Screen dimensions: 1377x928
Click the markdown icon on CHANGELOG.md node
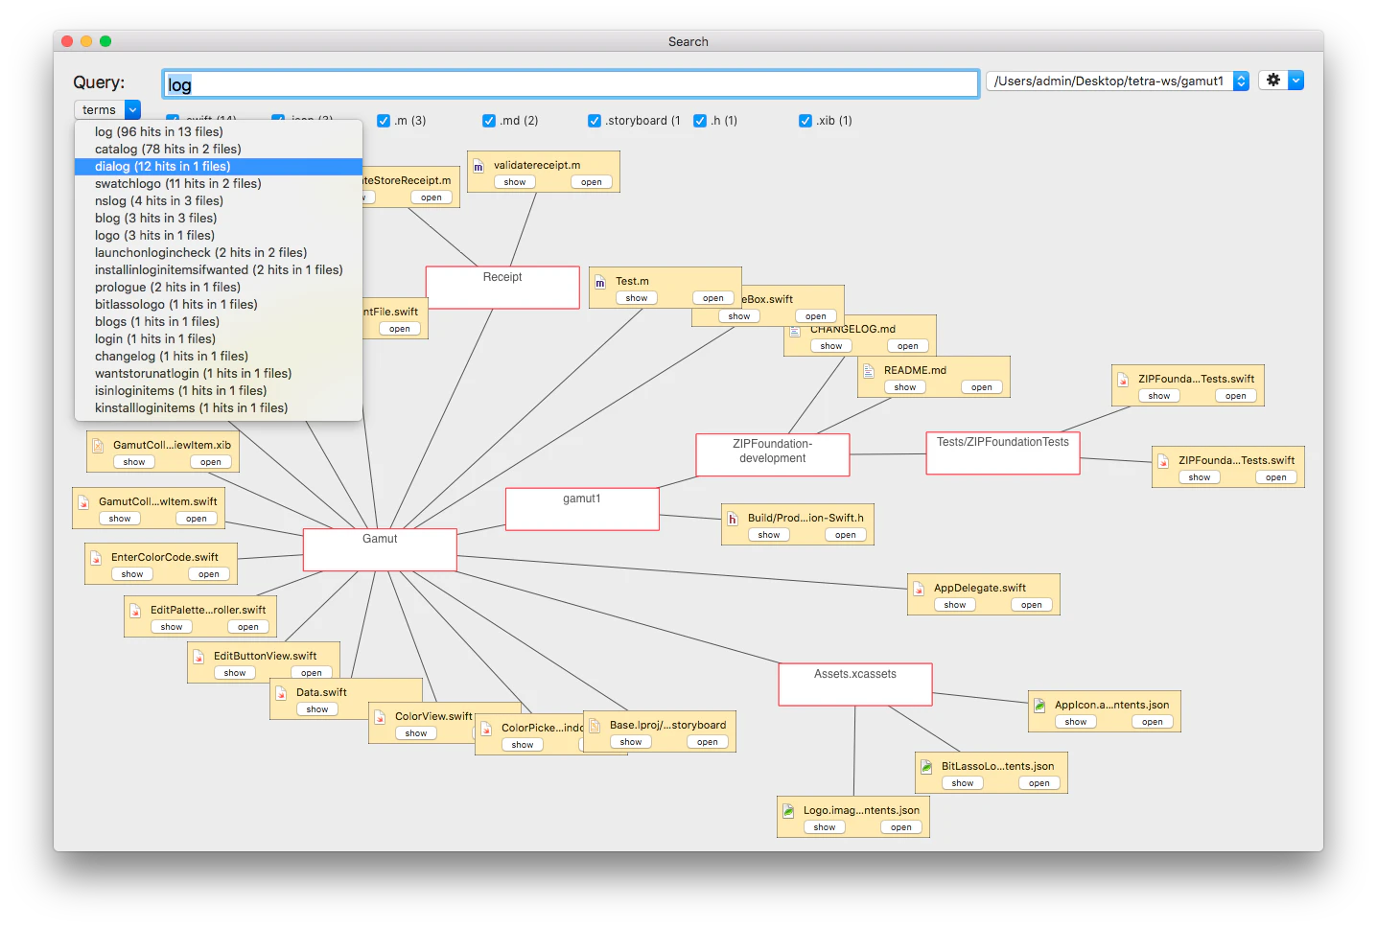[797, 332]
